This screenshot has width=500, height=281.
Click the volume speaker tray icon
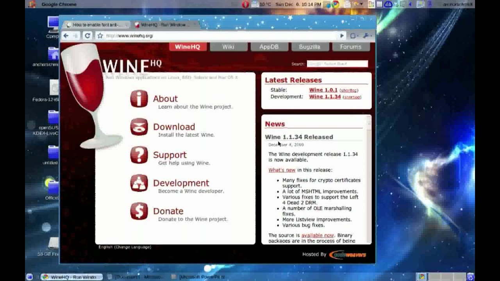[410, 4]
